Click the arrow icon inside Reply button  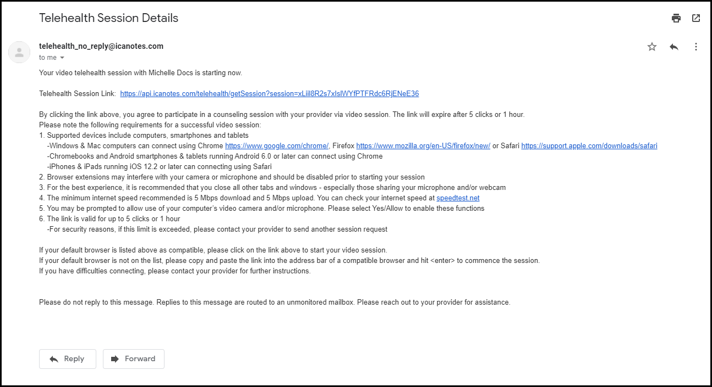tap(54, 359)
